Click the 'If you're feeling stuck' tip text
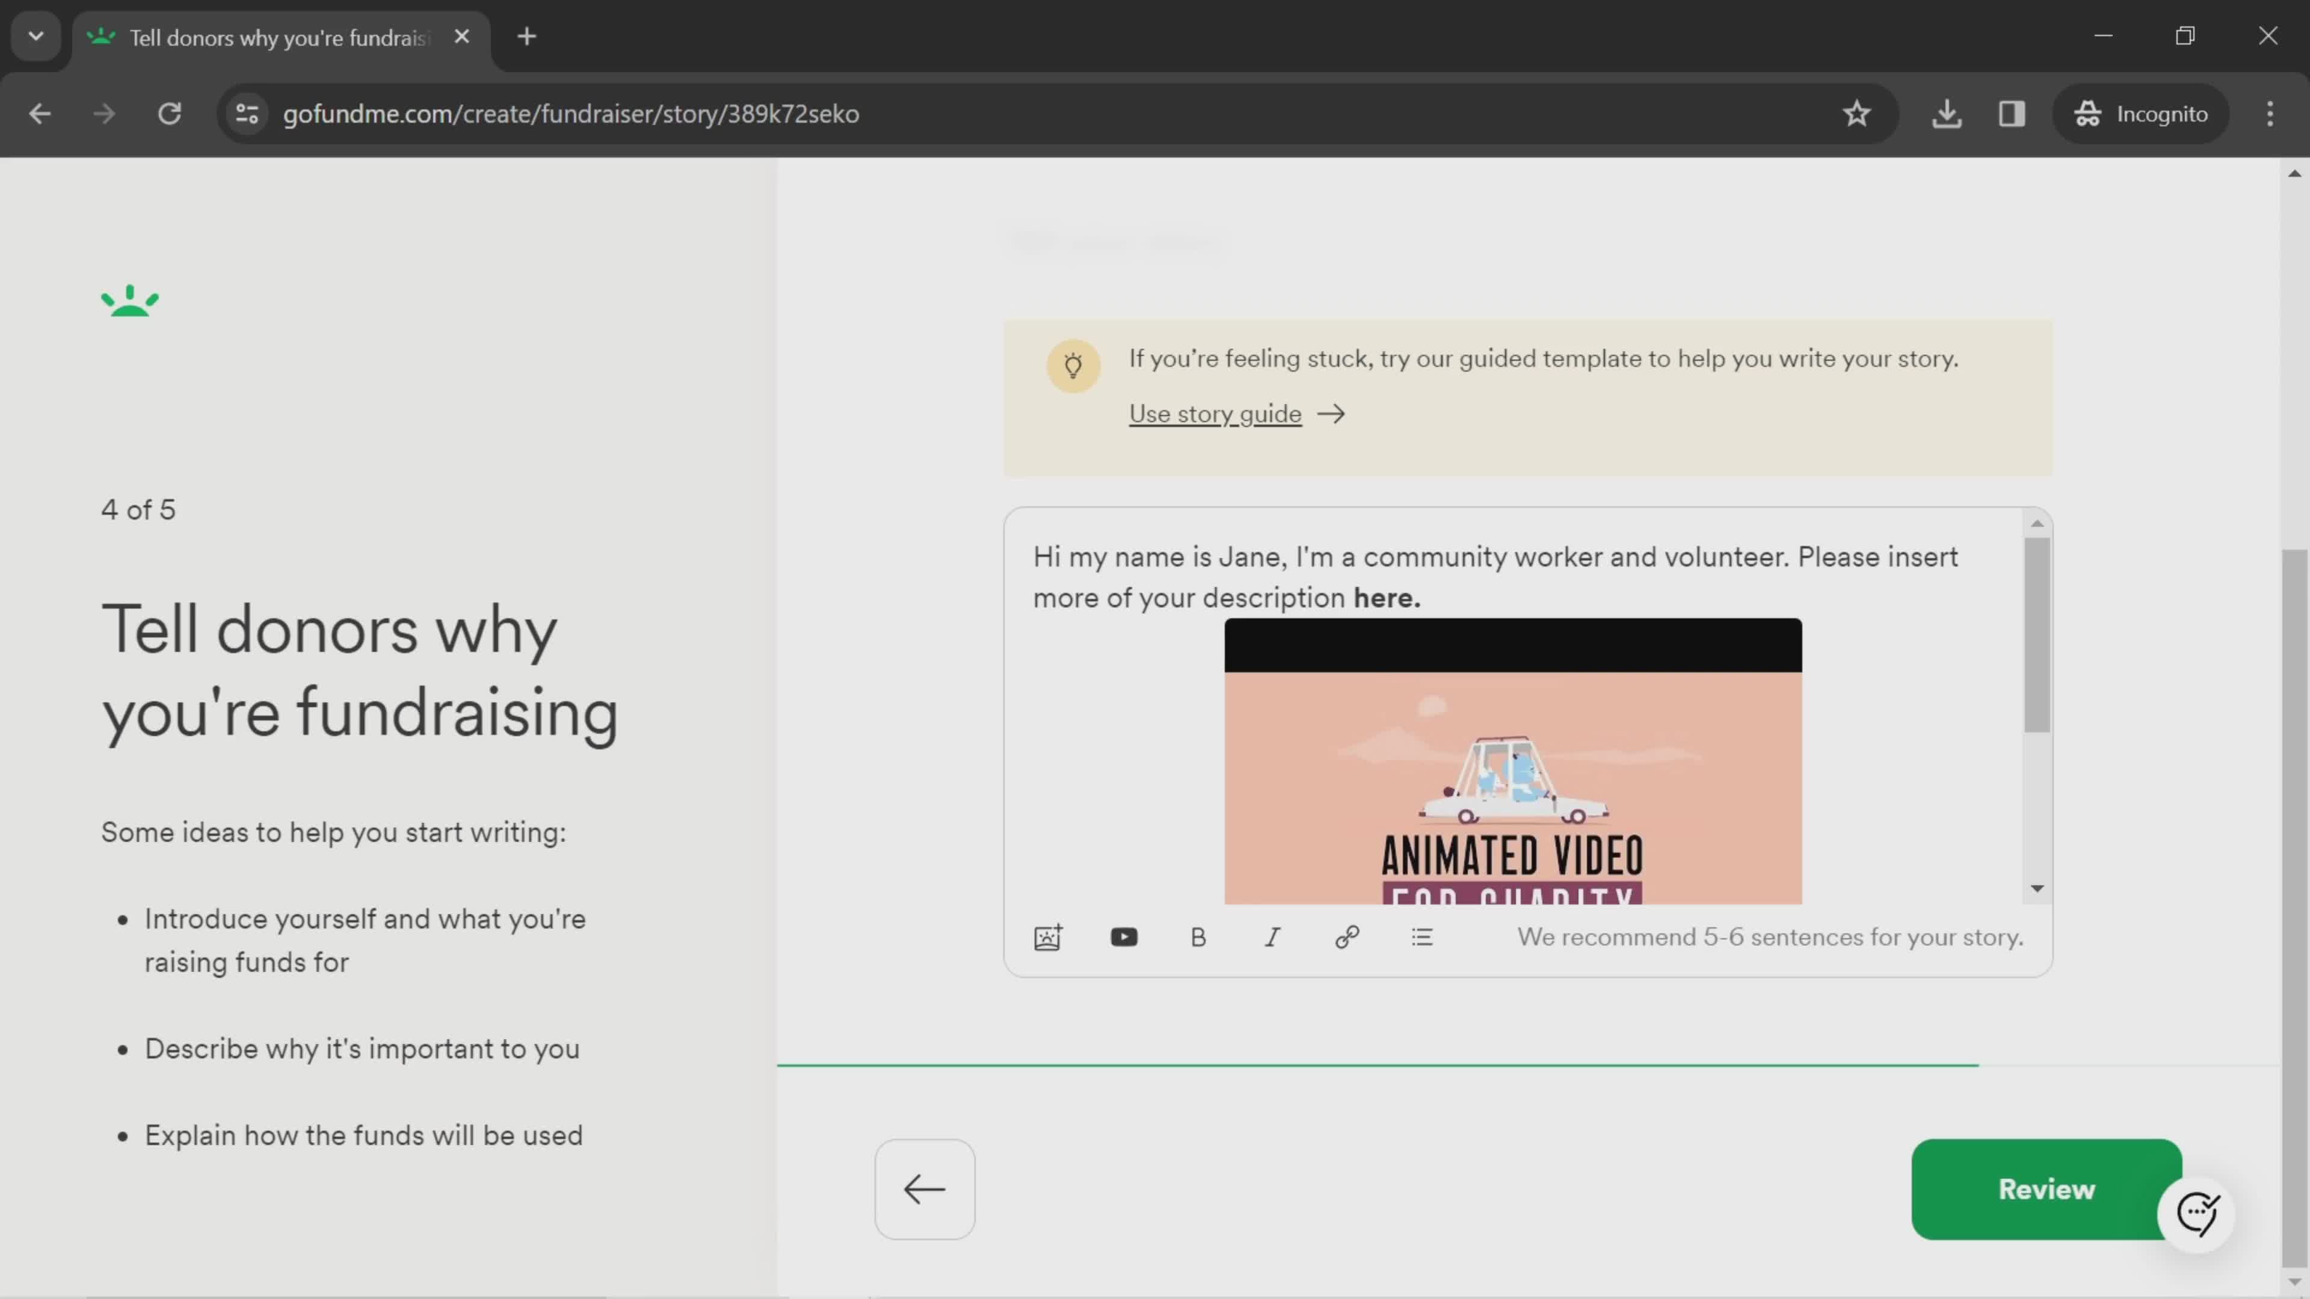The image size is (2310, 1299). [x=1543, y=358]
